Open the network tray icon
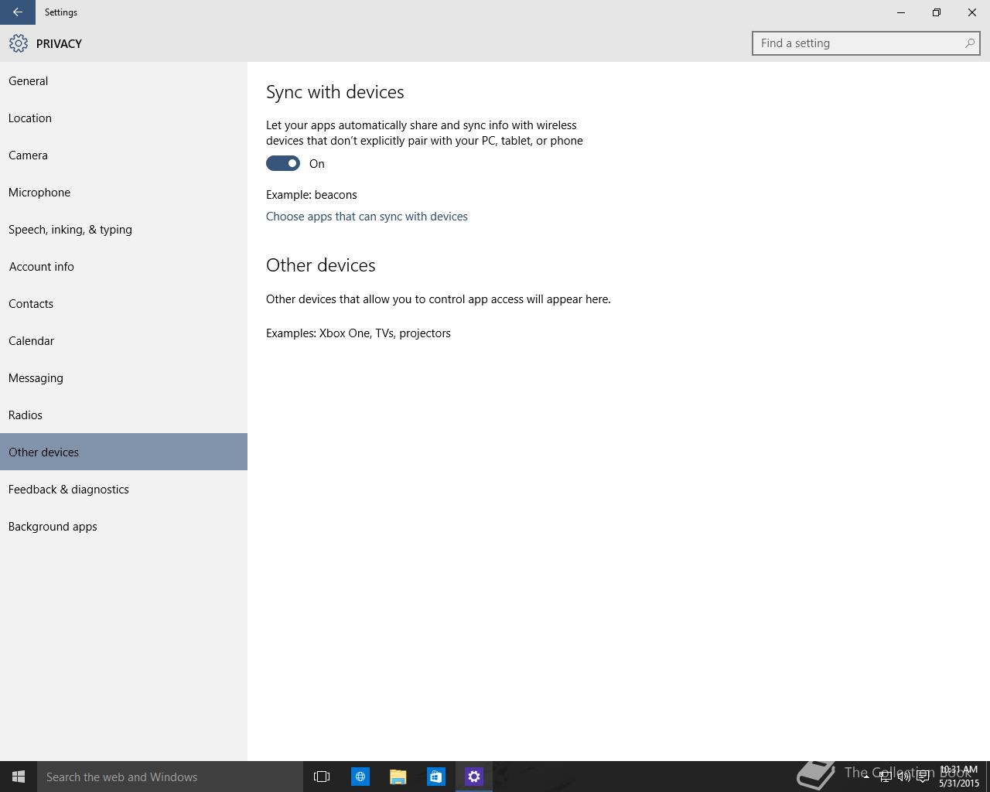This screenshot has width=990, height=792. click(x=885, y=777)
